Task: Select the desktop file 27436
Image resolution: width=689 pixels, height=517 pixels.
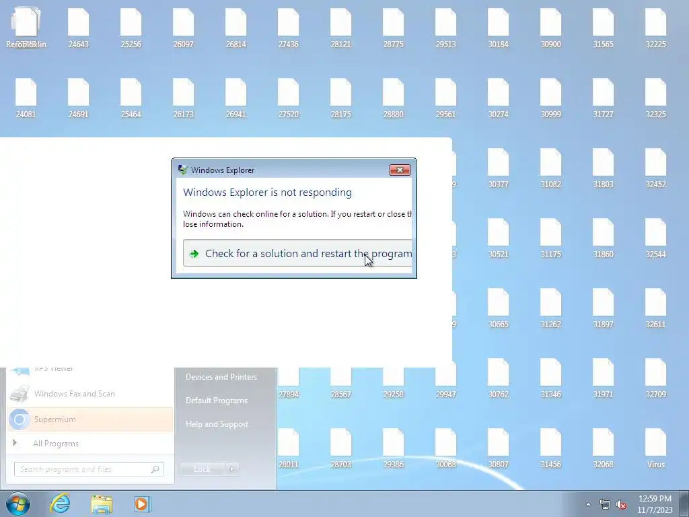Action: point(288,28)
